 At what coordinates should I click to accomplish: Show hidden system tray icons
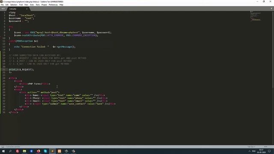pyautogui.click(x=249, y=151)
